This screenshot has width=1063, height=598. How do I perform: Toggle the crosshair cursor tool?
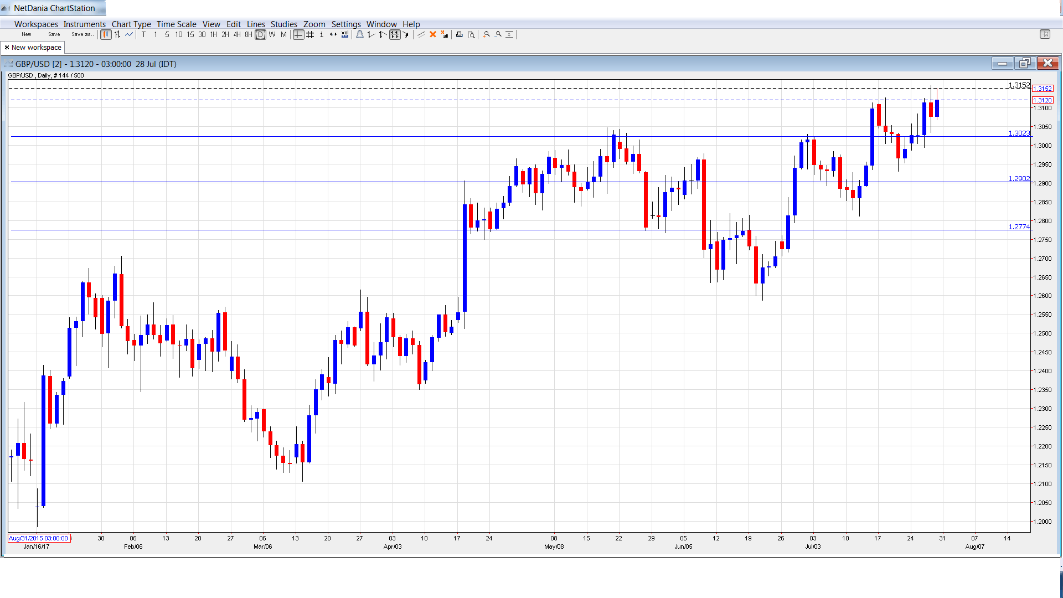298,34
